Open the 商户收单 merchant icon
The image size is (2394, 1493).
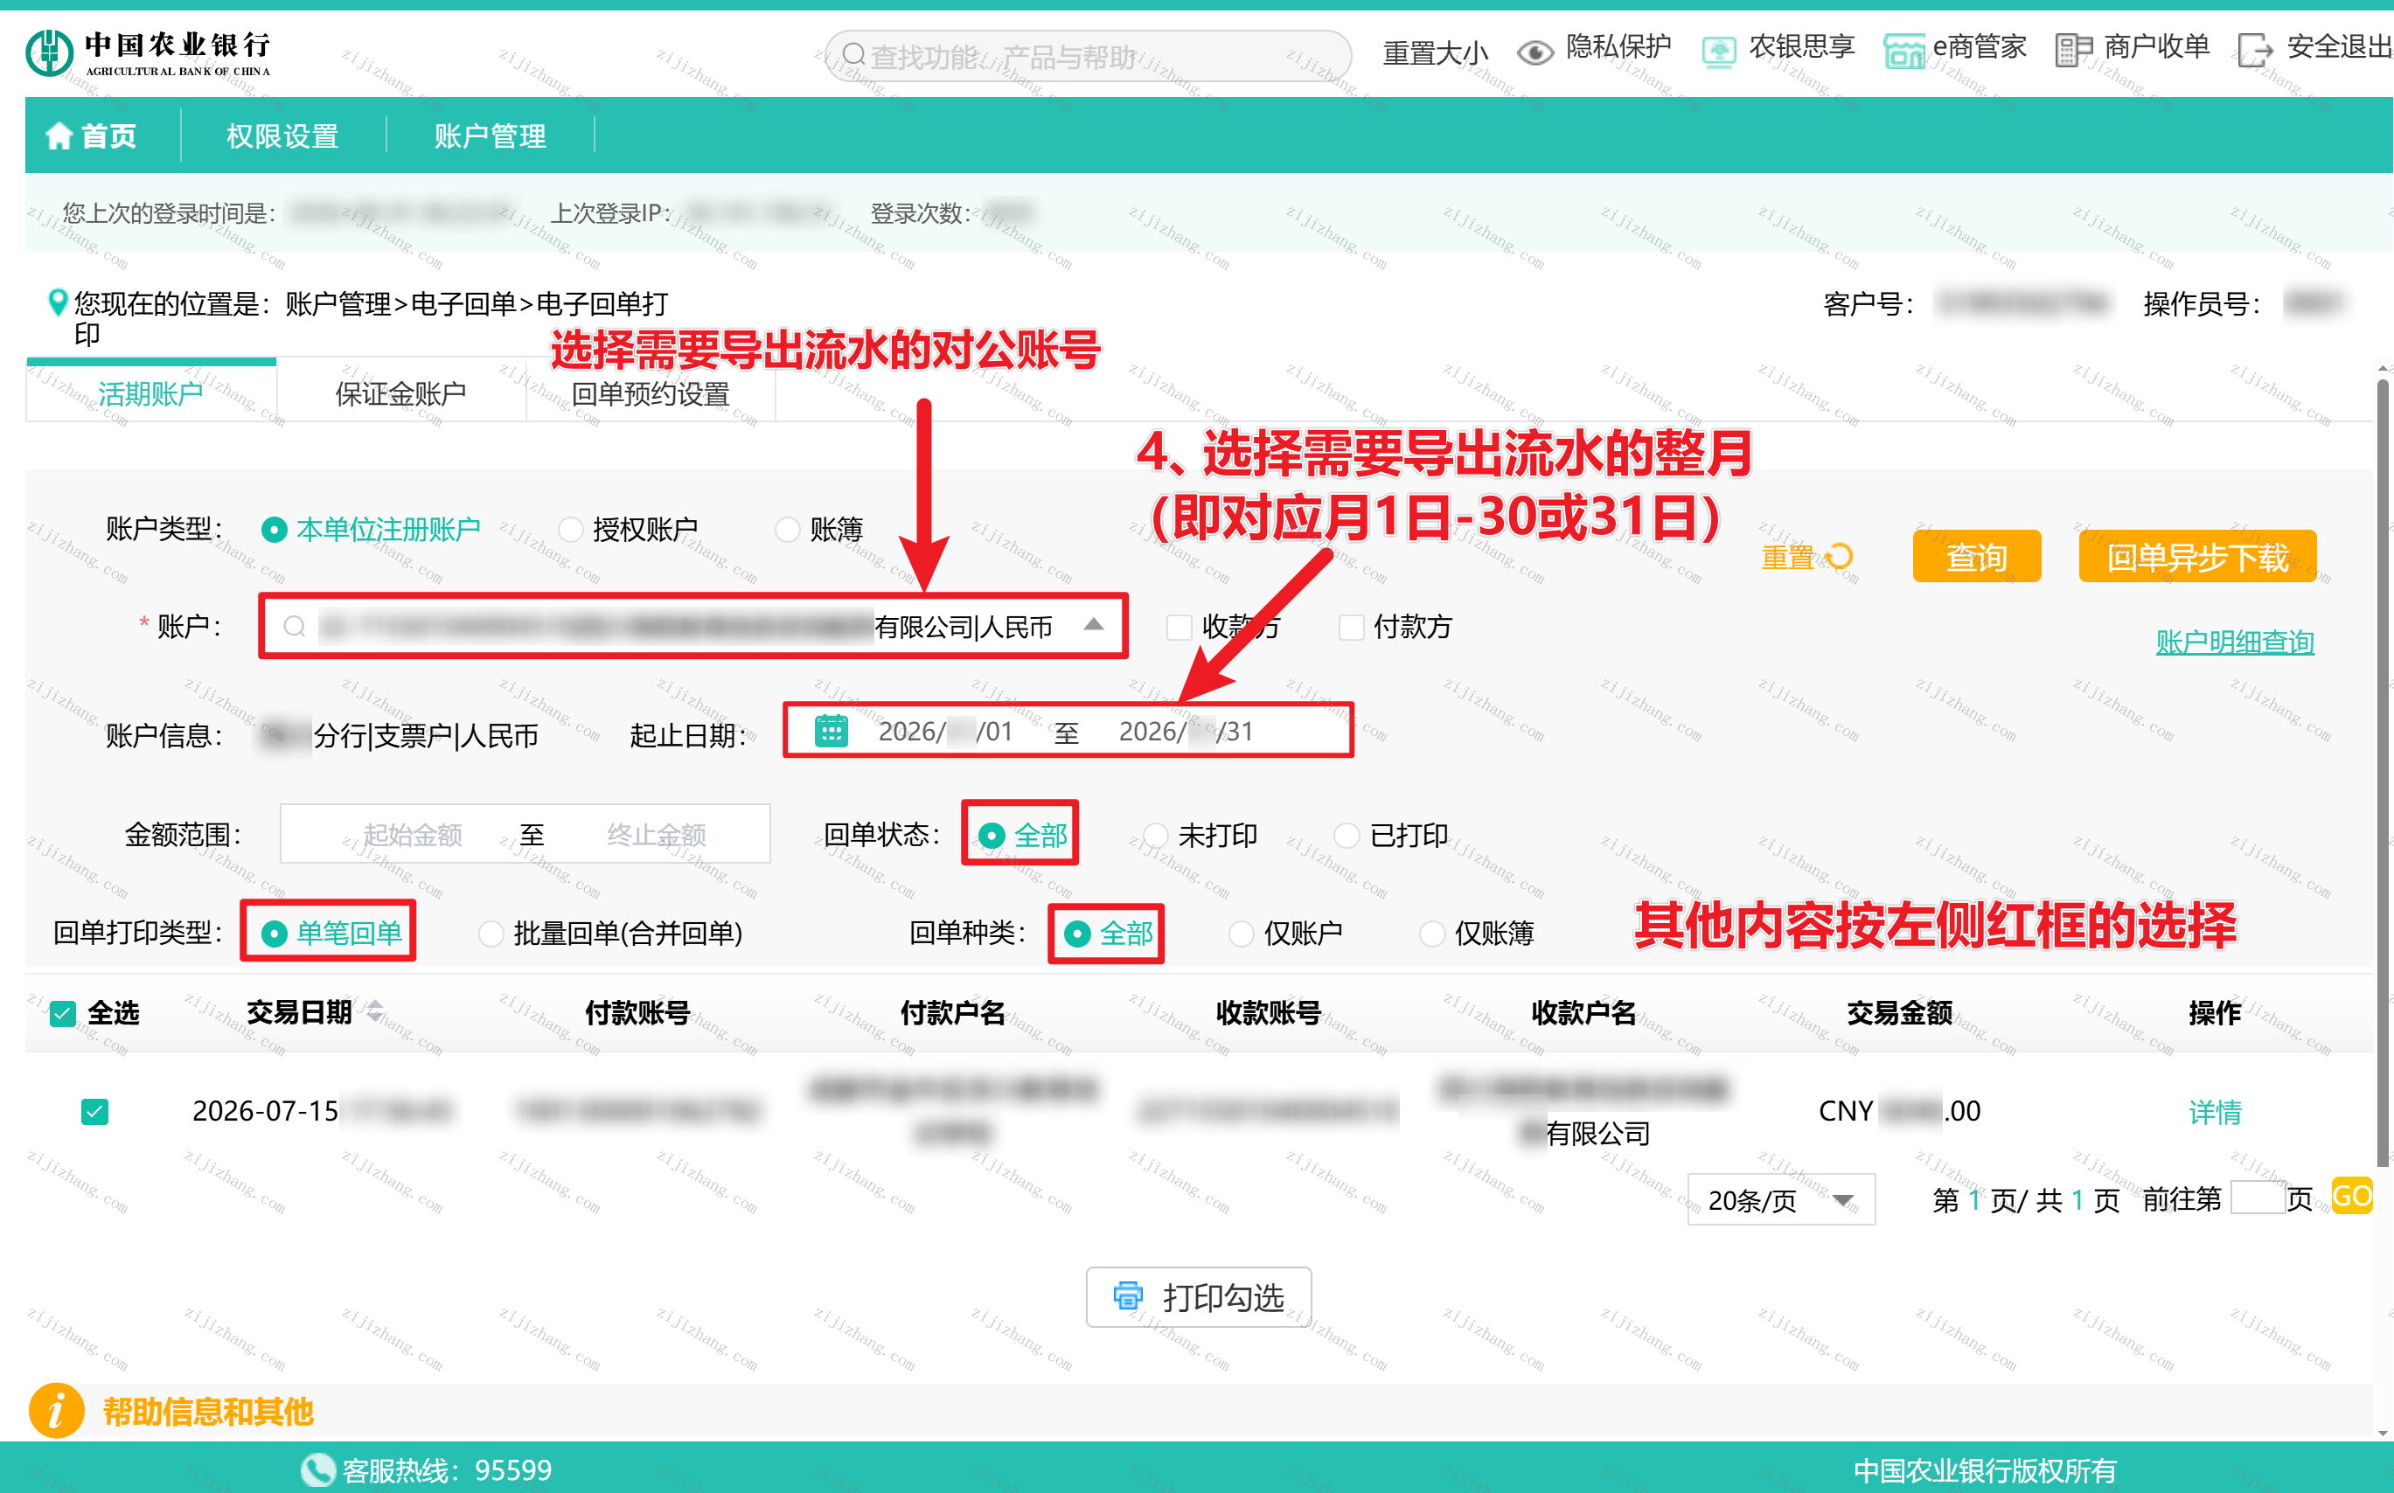(x=2074, y=49)
